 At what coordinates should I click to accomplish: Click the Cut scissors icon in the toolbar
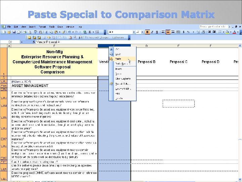point(46,32)
